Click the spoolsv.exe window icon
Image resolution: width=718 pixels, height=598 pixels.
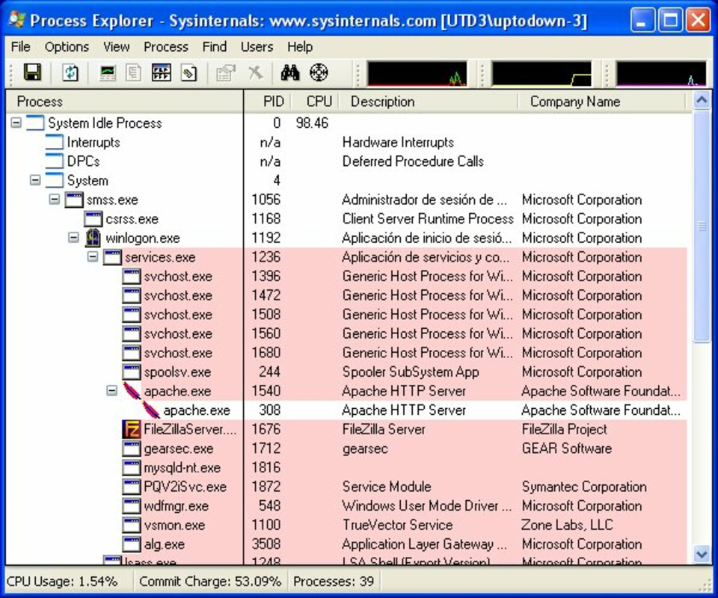click(x=132, y=372)
